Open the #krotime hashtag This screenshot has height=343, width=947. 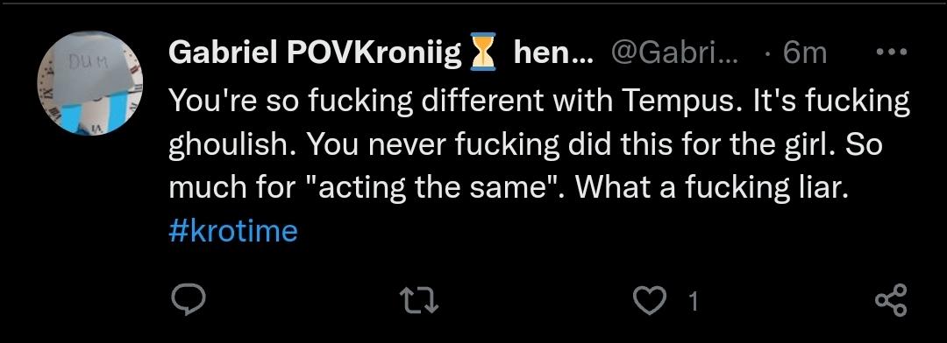click(233, 232)
